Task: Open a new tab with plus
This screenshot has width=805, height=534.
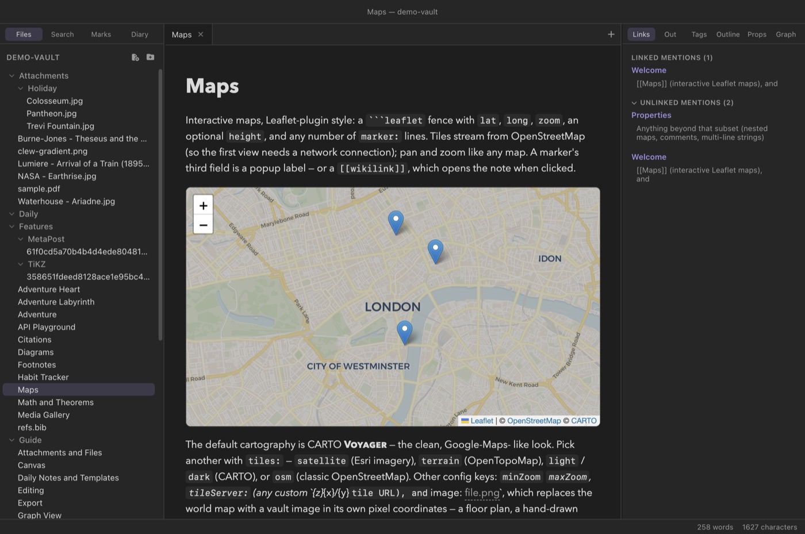Action: tap(611, 34)
